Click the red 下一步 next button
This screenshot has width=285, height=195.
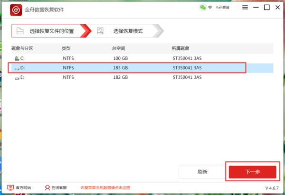[x=253, y=172]
